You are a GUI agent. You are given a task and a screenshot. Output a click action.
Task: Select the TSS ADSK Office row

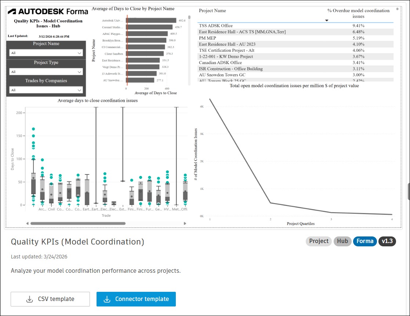pos(295,26)
